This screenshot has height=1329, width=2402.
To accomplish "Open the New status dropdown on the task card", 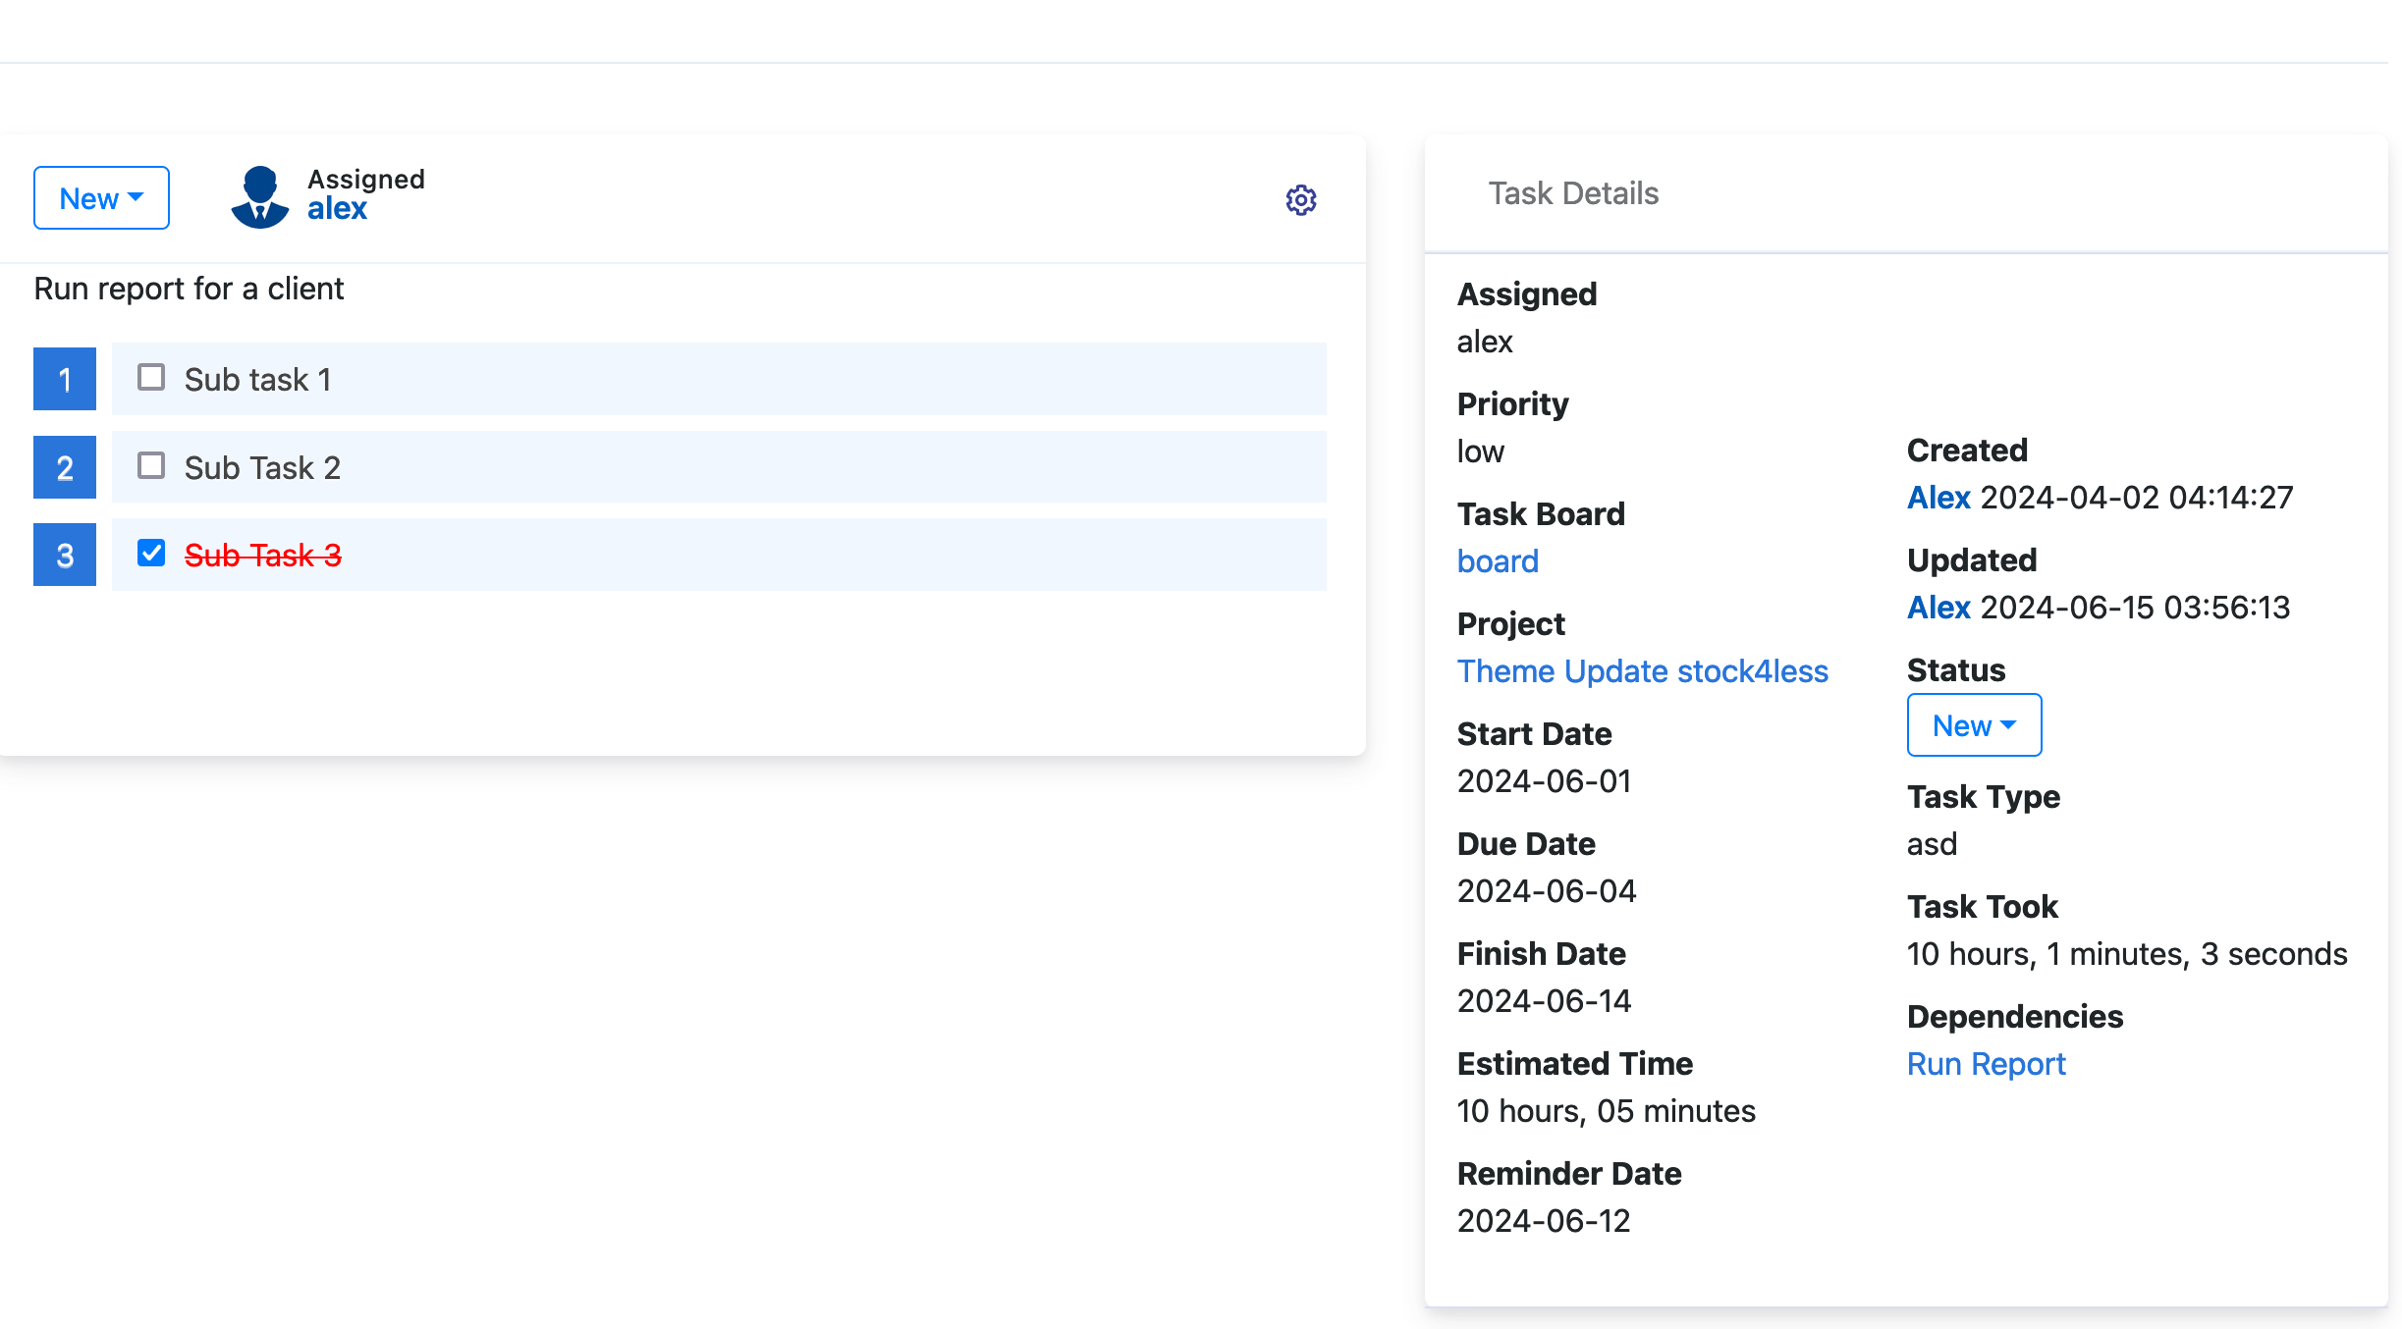I will 100,197.
